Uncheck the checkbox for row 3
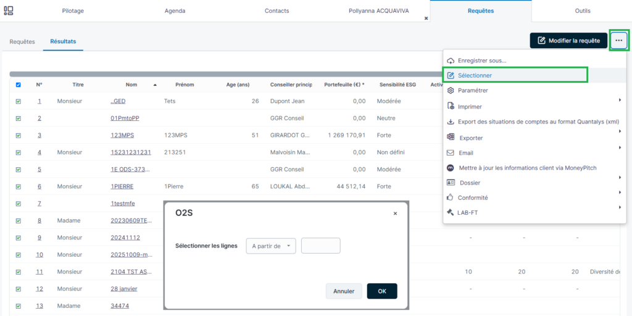The height and width of the screenshot is (316, 632). [18, 135]
